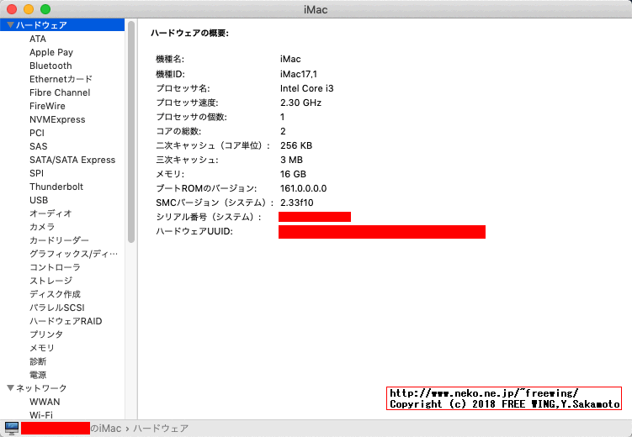Open the プリンタ entry

coord(46,334)
